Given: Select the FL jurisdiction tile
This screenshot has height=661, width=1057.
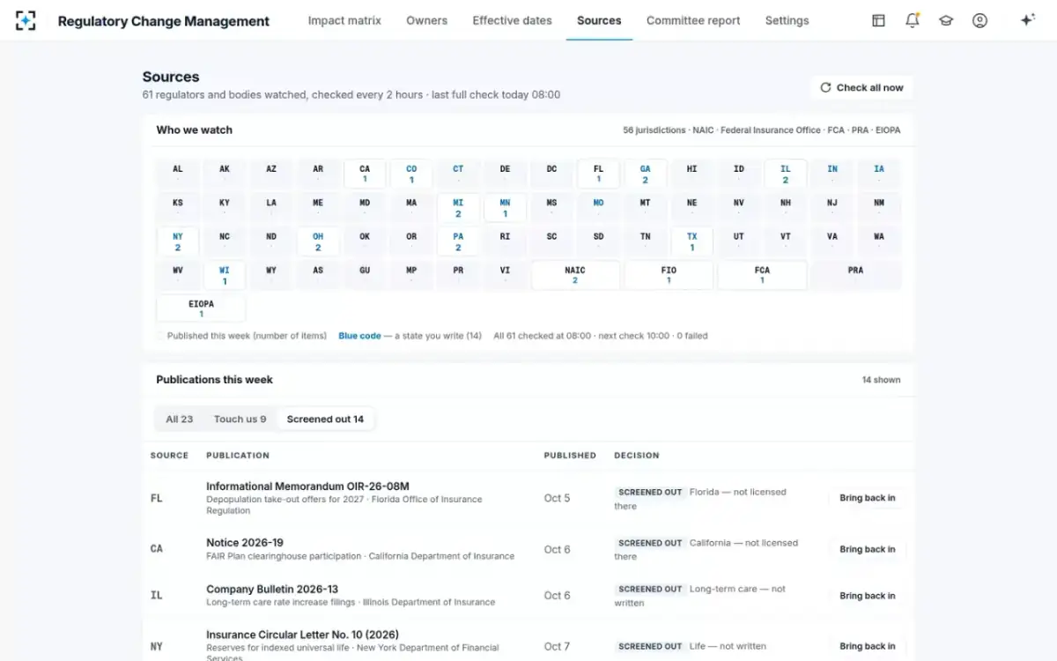Looking at the screenshot, I should pos(598,174).
